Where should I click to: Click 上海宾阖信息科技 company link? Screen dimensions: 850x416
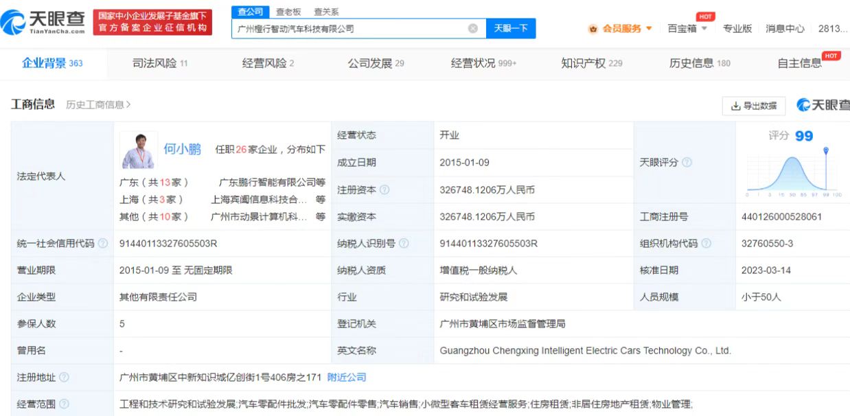pyautogui.click(x=259, y=200)
